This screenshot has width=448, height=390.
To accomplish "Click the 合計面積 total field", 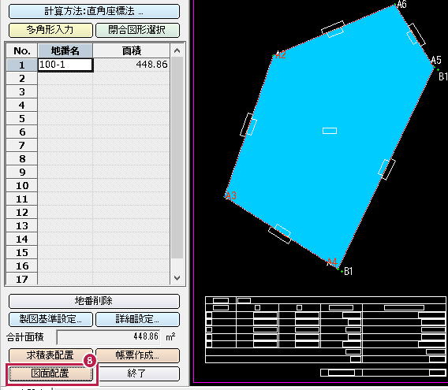I will click(108, 337).
